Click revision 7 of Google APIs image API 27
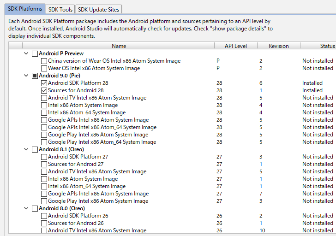This screenshot has width=336, height=236. [261, 194]
